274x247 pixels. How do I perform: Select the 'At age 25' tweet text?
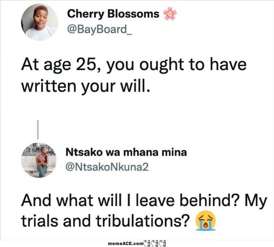(134, 76)
